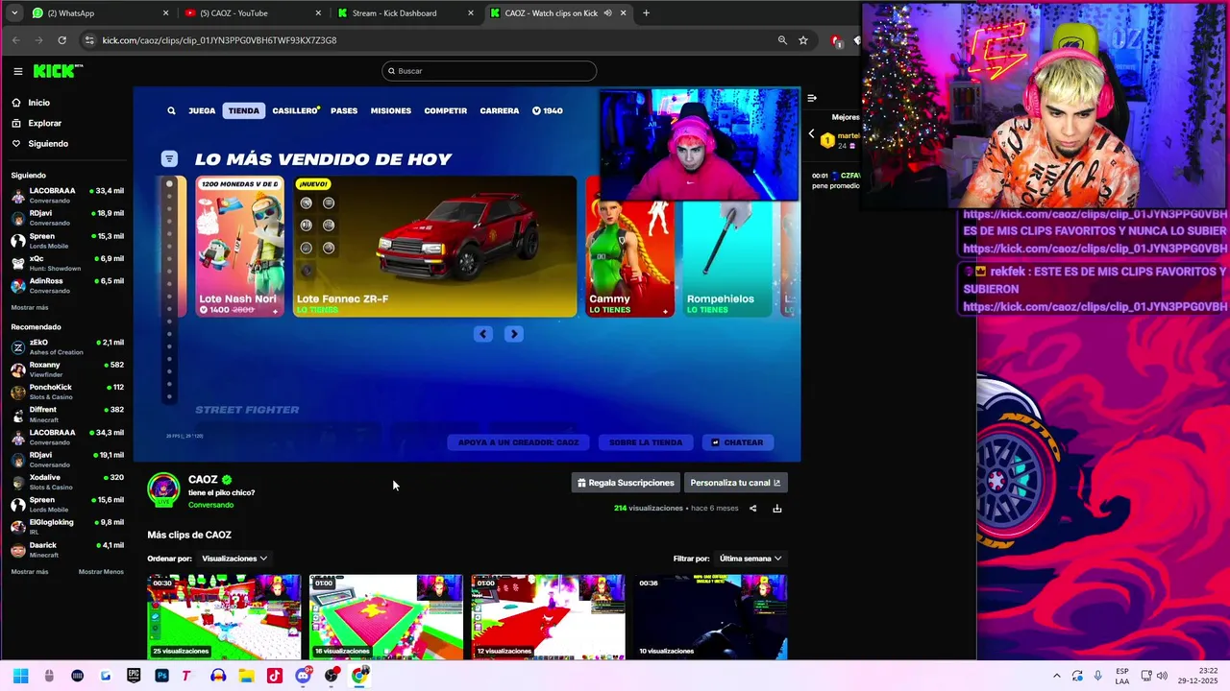The image size is (1230, 691).
Task: Open Chrome zoom magnifier in address bar
Action: pyautogui.click(x=782, y=40)
